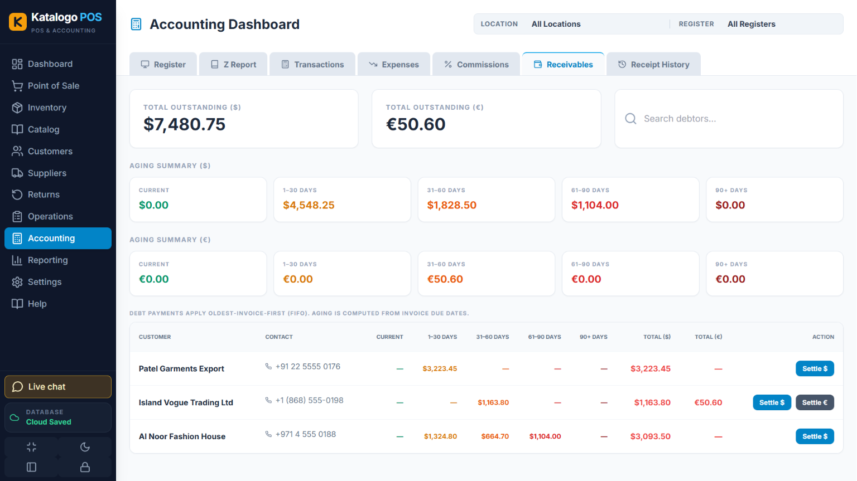Click the $7,480.75 total outstanding value
The image size is (857, 481).
[185, 124]
